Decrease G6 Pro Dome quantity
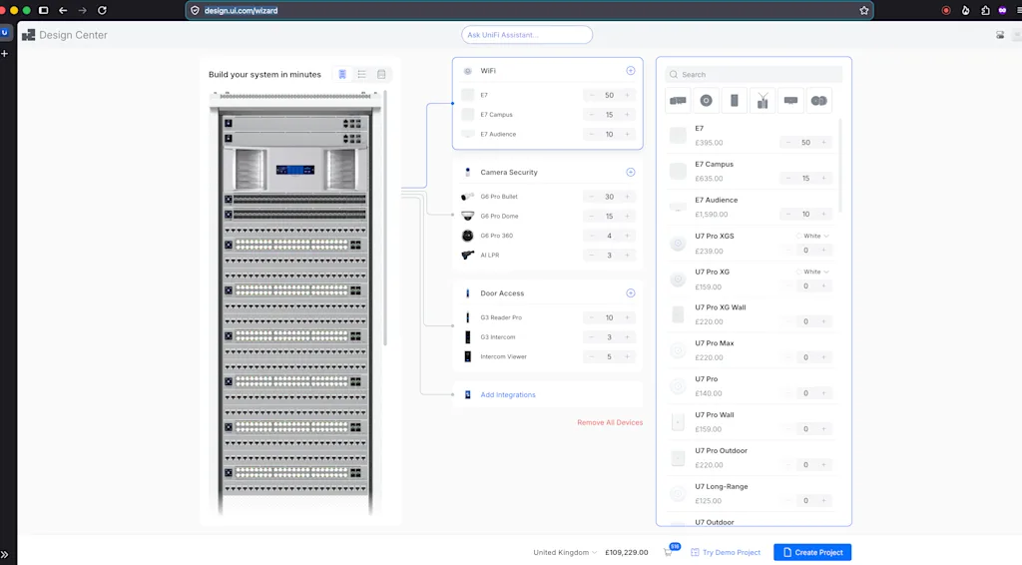Viewport: 1022px width, 565px height. tap(591, 216)
